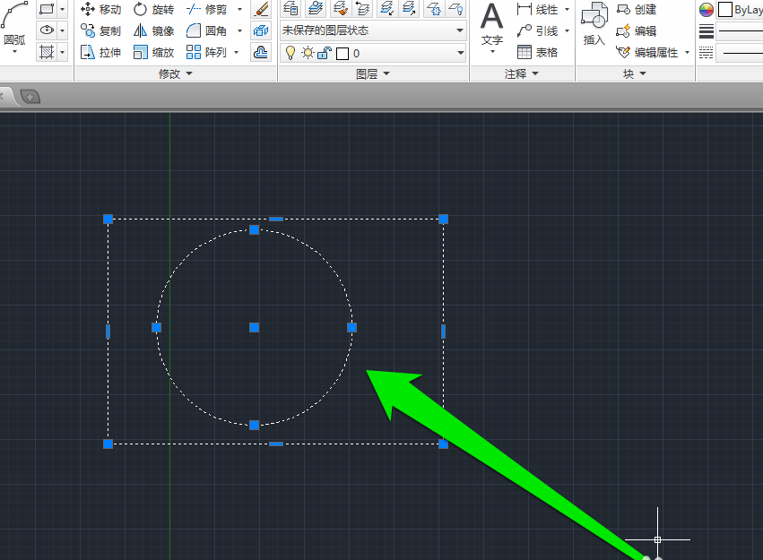The image size is (763, 560).
Task: Activate the Scale (缩放) tool
Action: click(153, 53)
